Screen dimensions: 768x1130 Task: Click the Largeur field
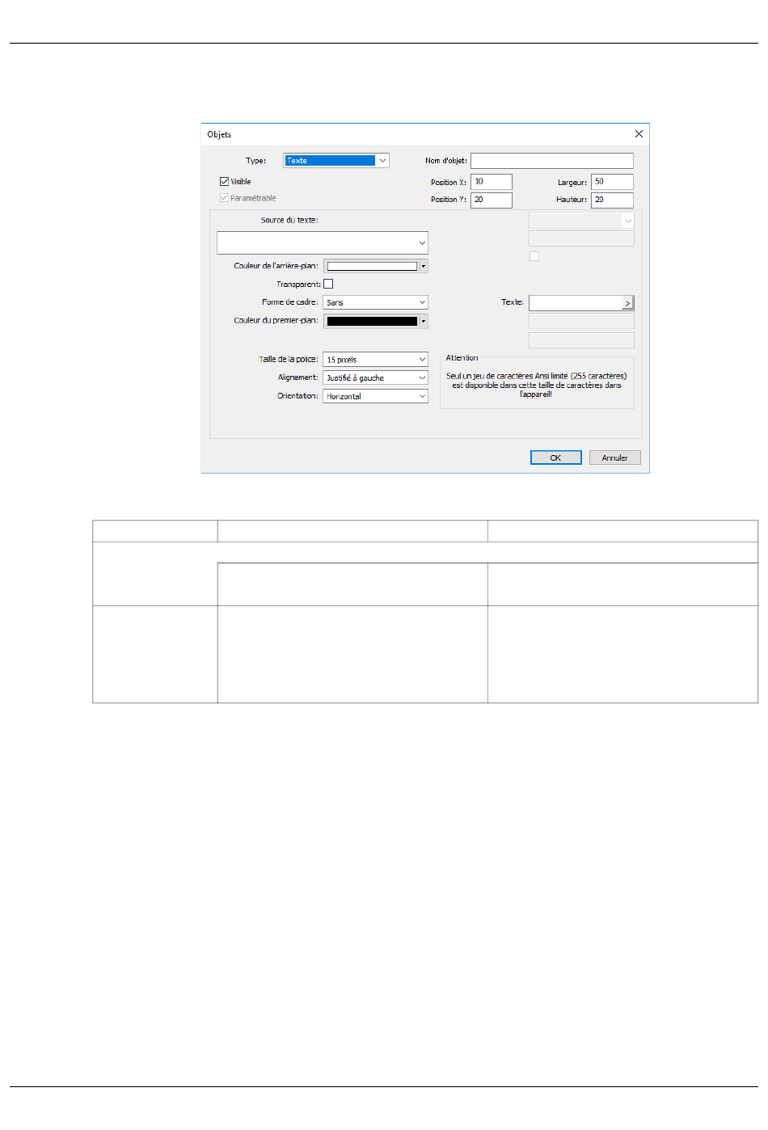(612, 182)
